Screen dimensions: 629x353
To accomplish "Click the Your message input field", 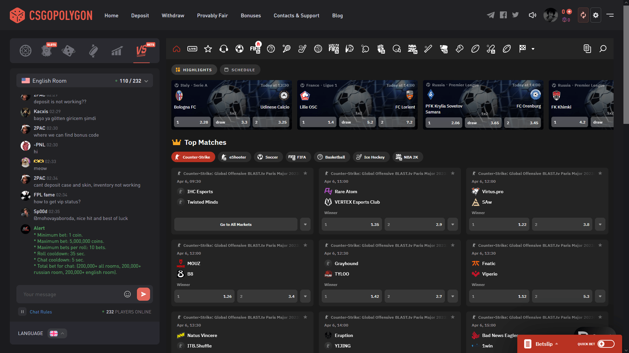I will click(x=71, y=294).
